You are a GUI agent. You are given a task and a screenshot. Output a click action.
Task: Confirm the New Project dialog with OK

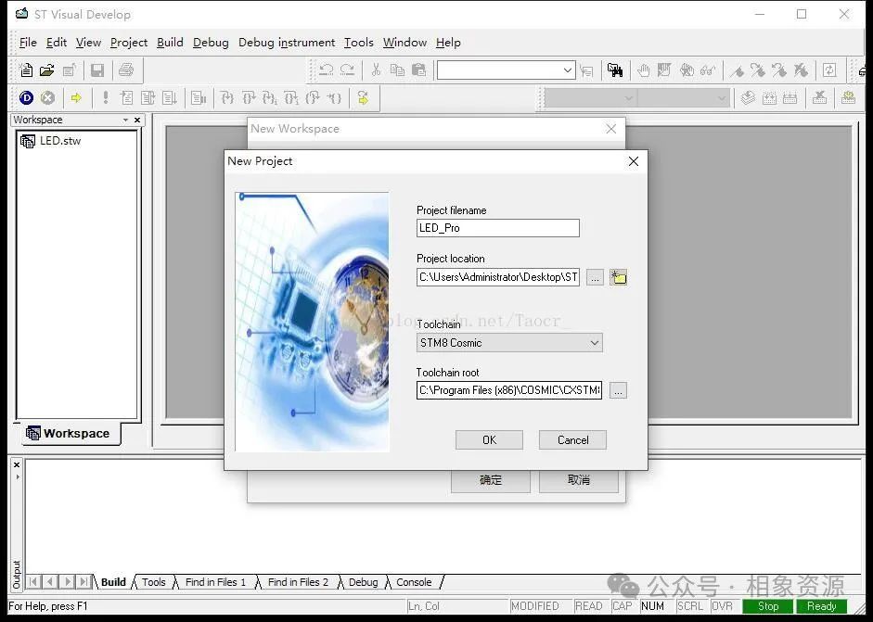tap(489, 440)
